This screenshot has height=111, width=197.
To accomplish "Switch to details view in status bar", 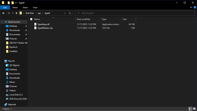I will point(190,109).
